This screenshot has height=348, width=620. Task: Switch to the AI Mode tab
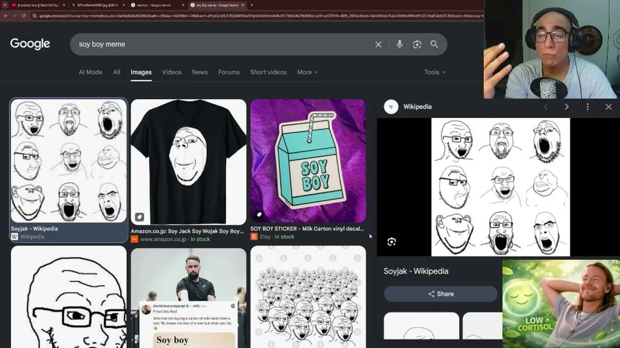(x=91, y=72)
